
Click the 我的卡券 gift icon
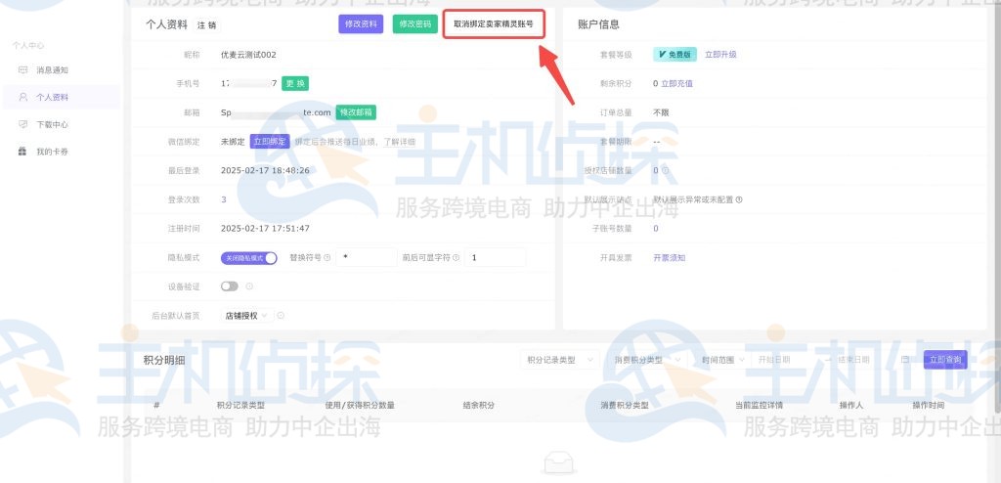pos(23,153)
